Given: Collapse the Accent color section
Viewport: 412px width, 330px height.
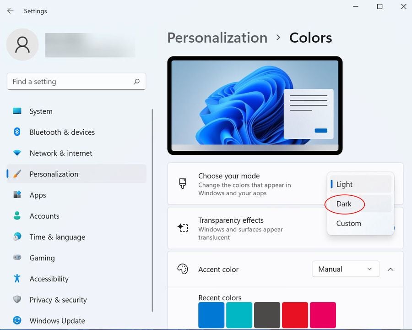Looking at the screenshot, I should [390, 269].
